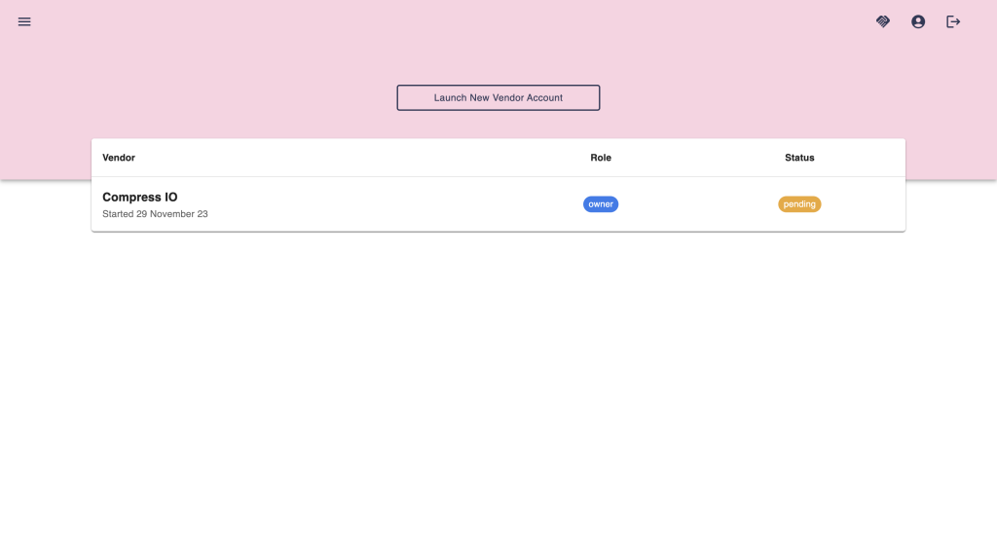Click the blue owner role badge
The height and width of the screenshot is (544, 997).
click(x=601, y=204)
